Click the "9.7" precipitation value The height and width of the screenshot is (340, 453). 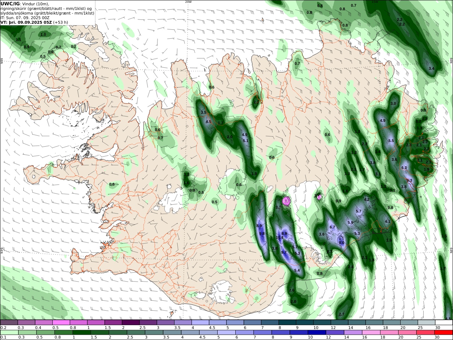[x=284, y=252]
